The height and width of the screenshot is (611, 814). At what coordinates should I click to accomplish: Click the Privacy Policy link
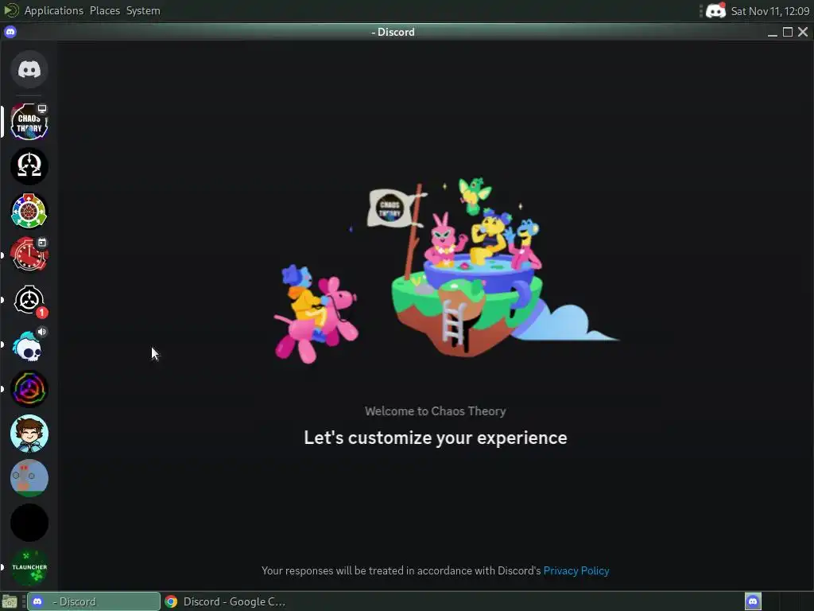[576, 570]
